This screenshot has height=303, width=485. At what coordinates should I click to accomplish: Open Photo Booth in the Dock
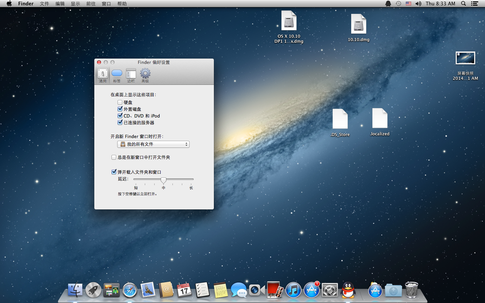[x=275, y=290]
